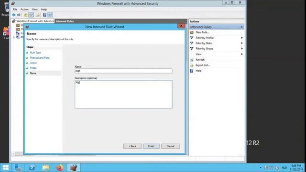This screenshot has width=306, height=172.
Task: Expand the Filter by Group submenu arrow
Action: tap(242, 49)
